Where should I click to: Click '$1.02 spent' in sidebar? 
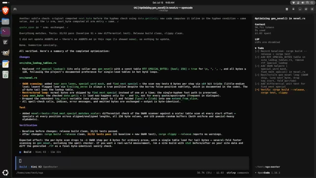(x=263, y=33)
